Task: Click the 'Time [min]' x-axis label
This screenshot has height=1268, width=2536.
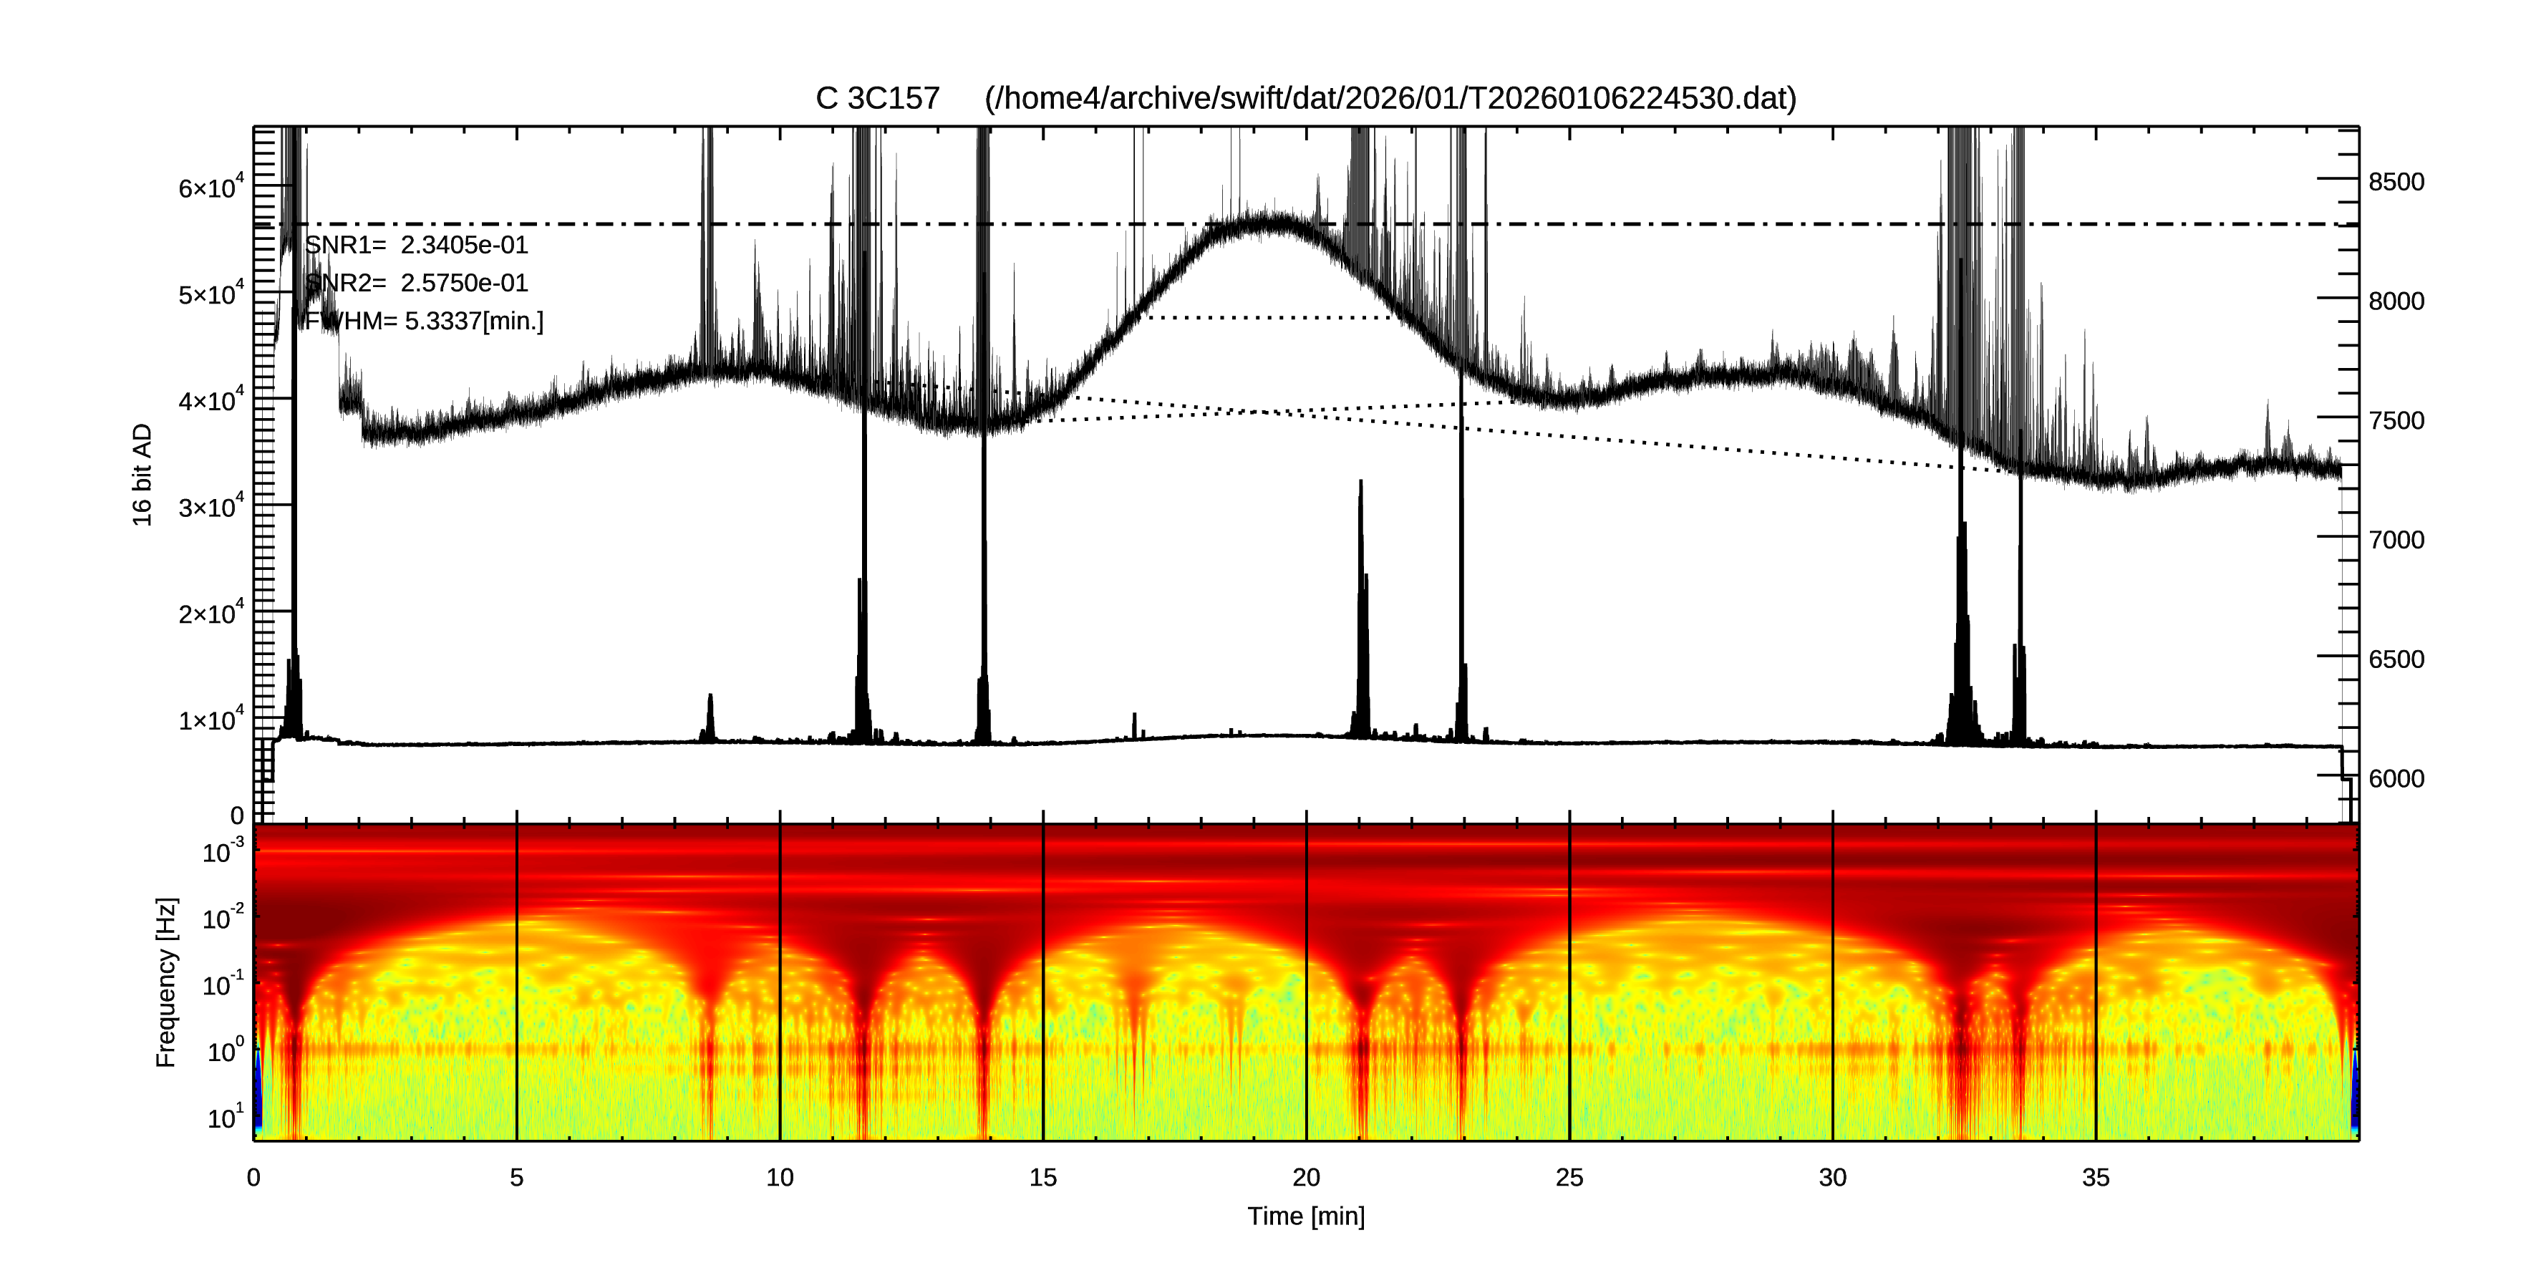Action: (1305, 1217)
